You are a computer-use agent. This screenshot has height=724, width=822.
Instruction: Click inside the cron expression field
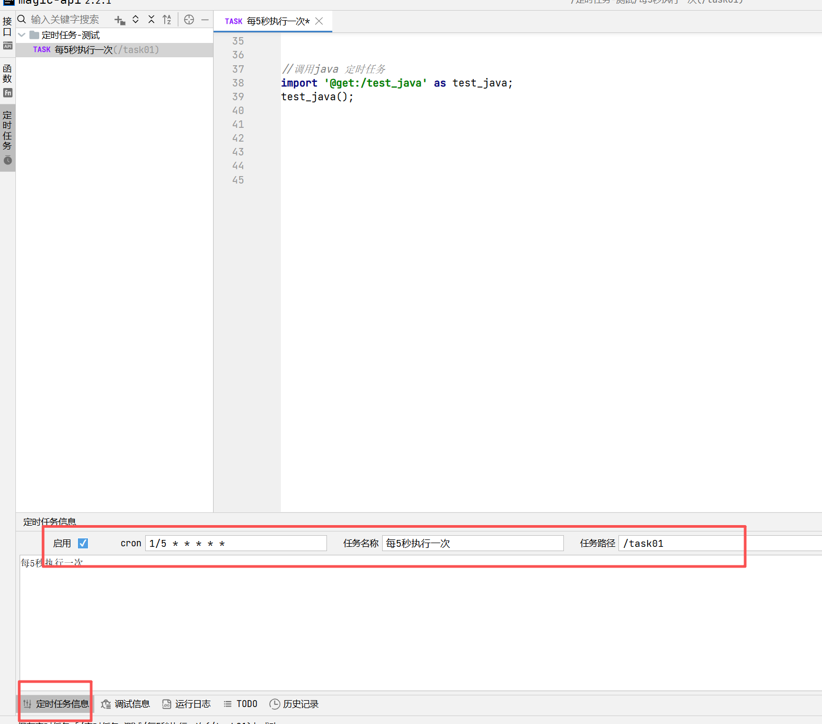[x=236, y=543]
